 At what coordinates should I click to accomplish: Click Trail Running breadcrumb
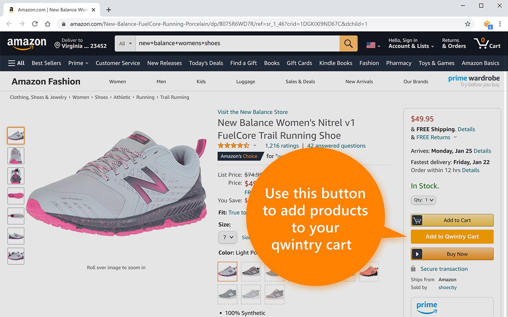pos(175,97)
